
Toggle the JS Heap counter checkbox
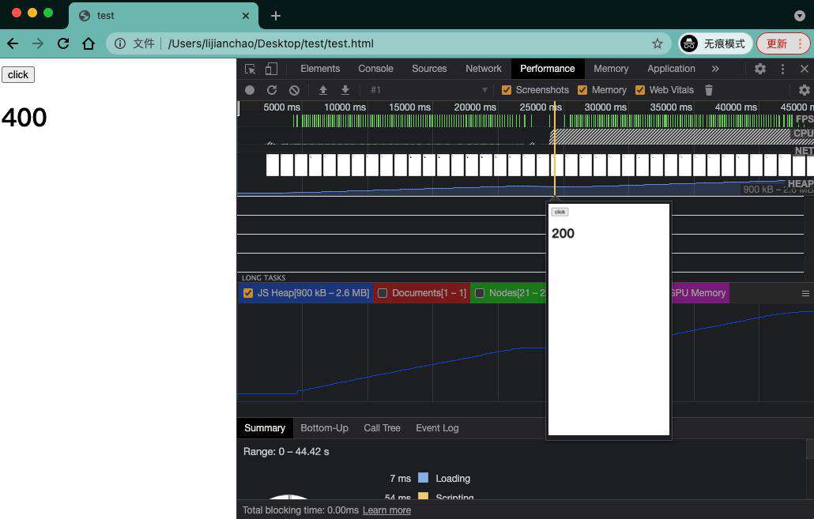pos(248,293)
